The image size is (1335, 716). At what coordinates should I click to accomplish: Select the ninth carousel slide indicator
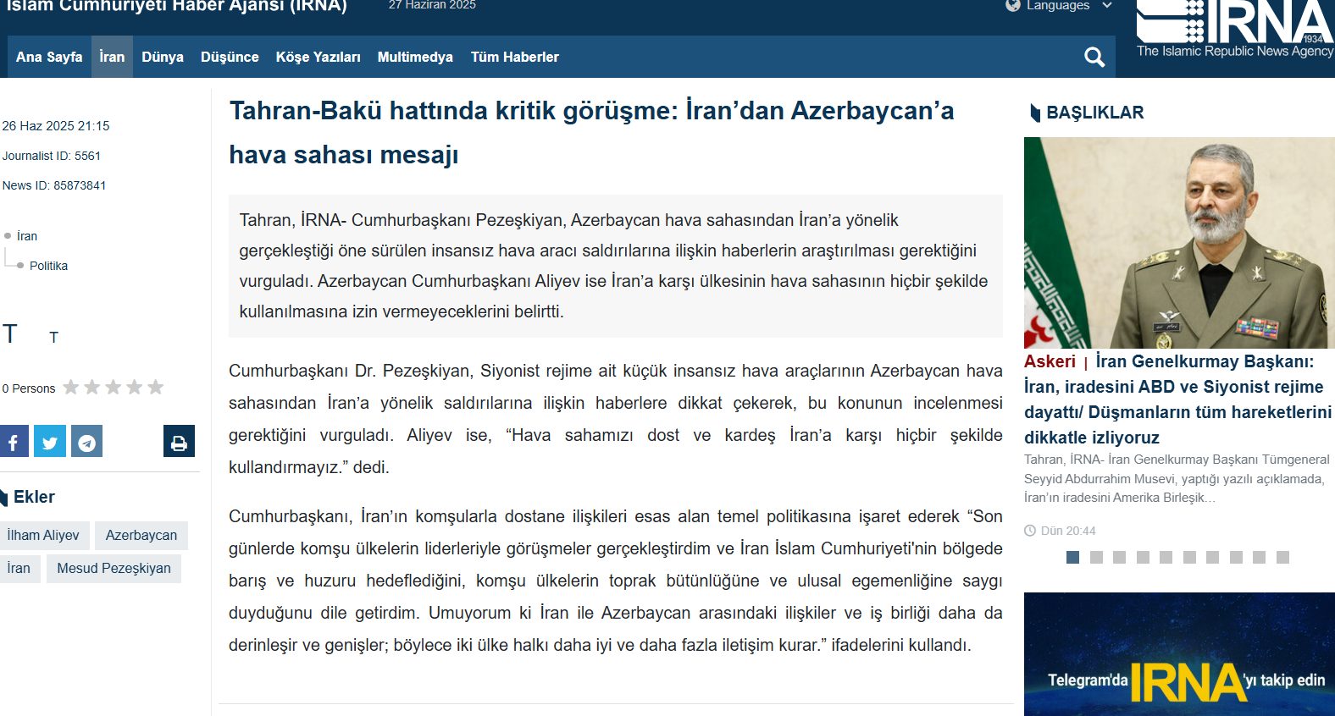1260,557
